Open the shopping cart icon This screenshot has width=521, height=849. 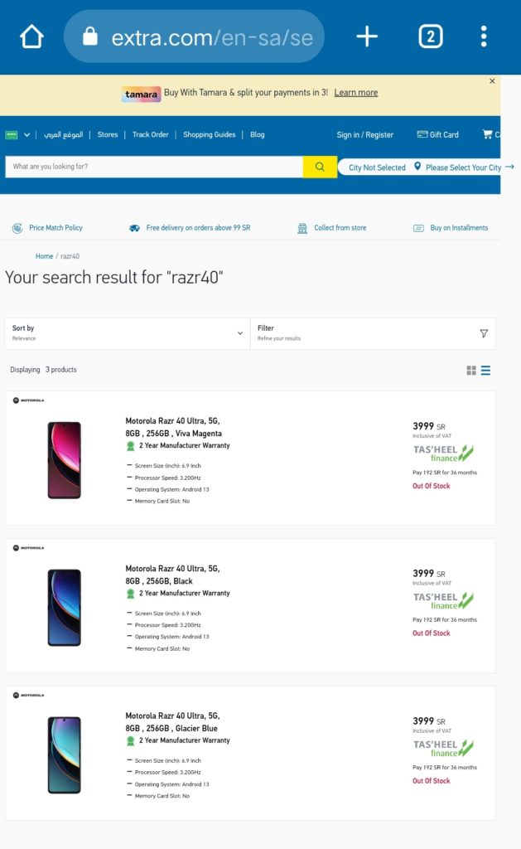pos(488,134)
